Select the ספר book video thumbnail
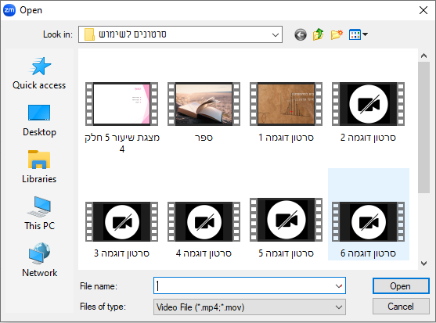The width and height of the screenshot is (436, 323). point(204,104)
